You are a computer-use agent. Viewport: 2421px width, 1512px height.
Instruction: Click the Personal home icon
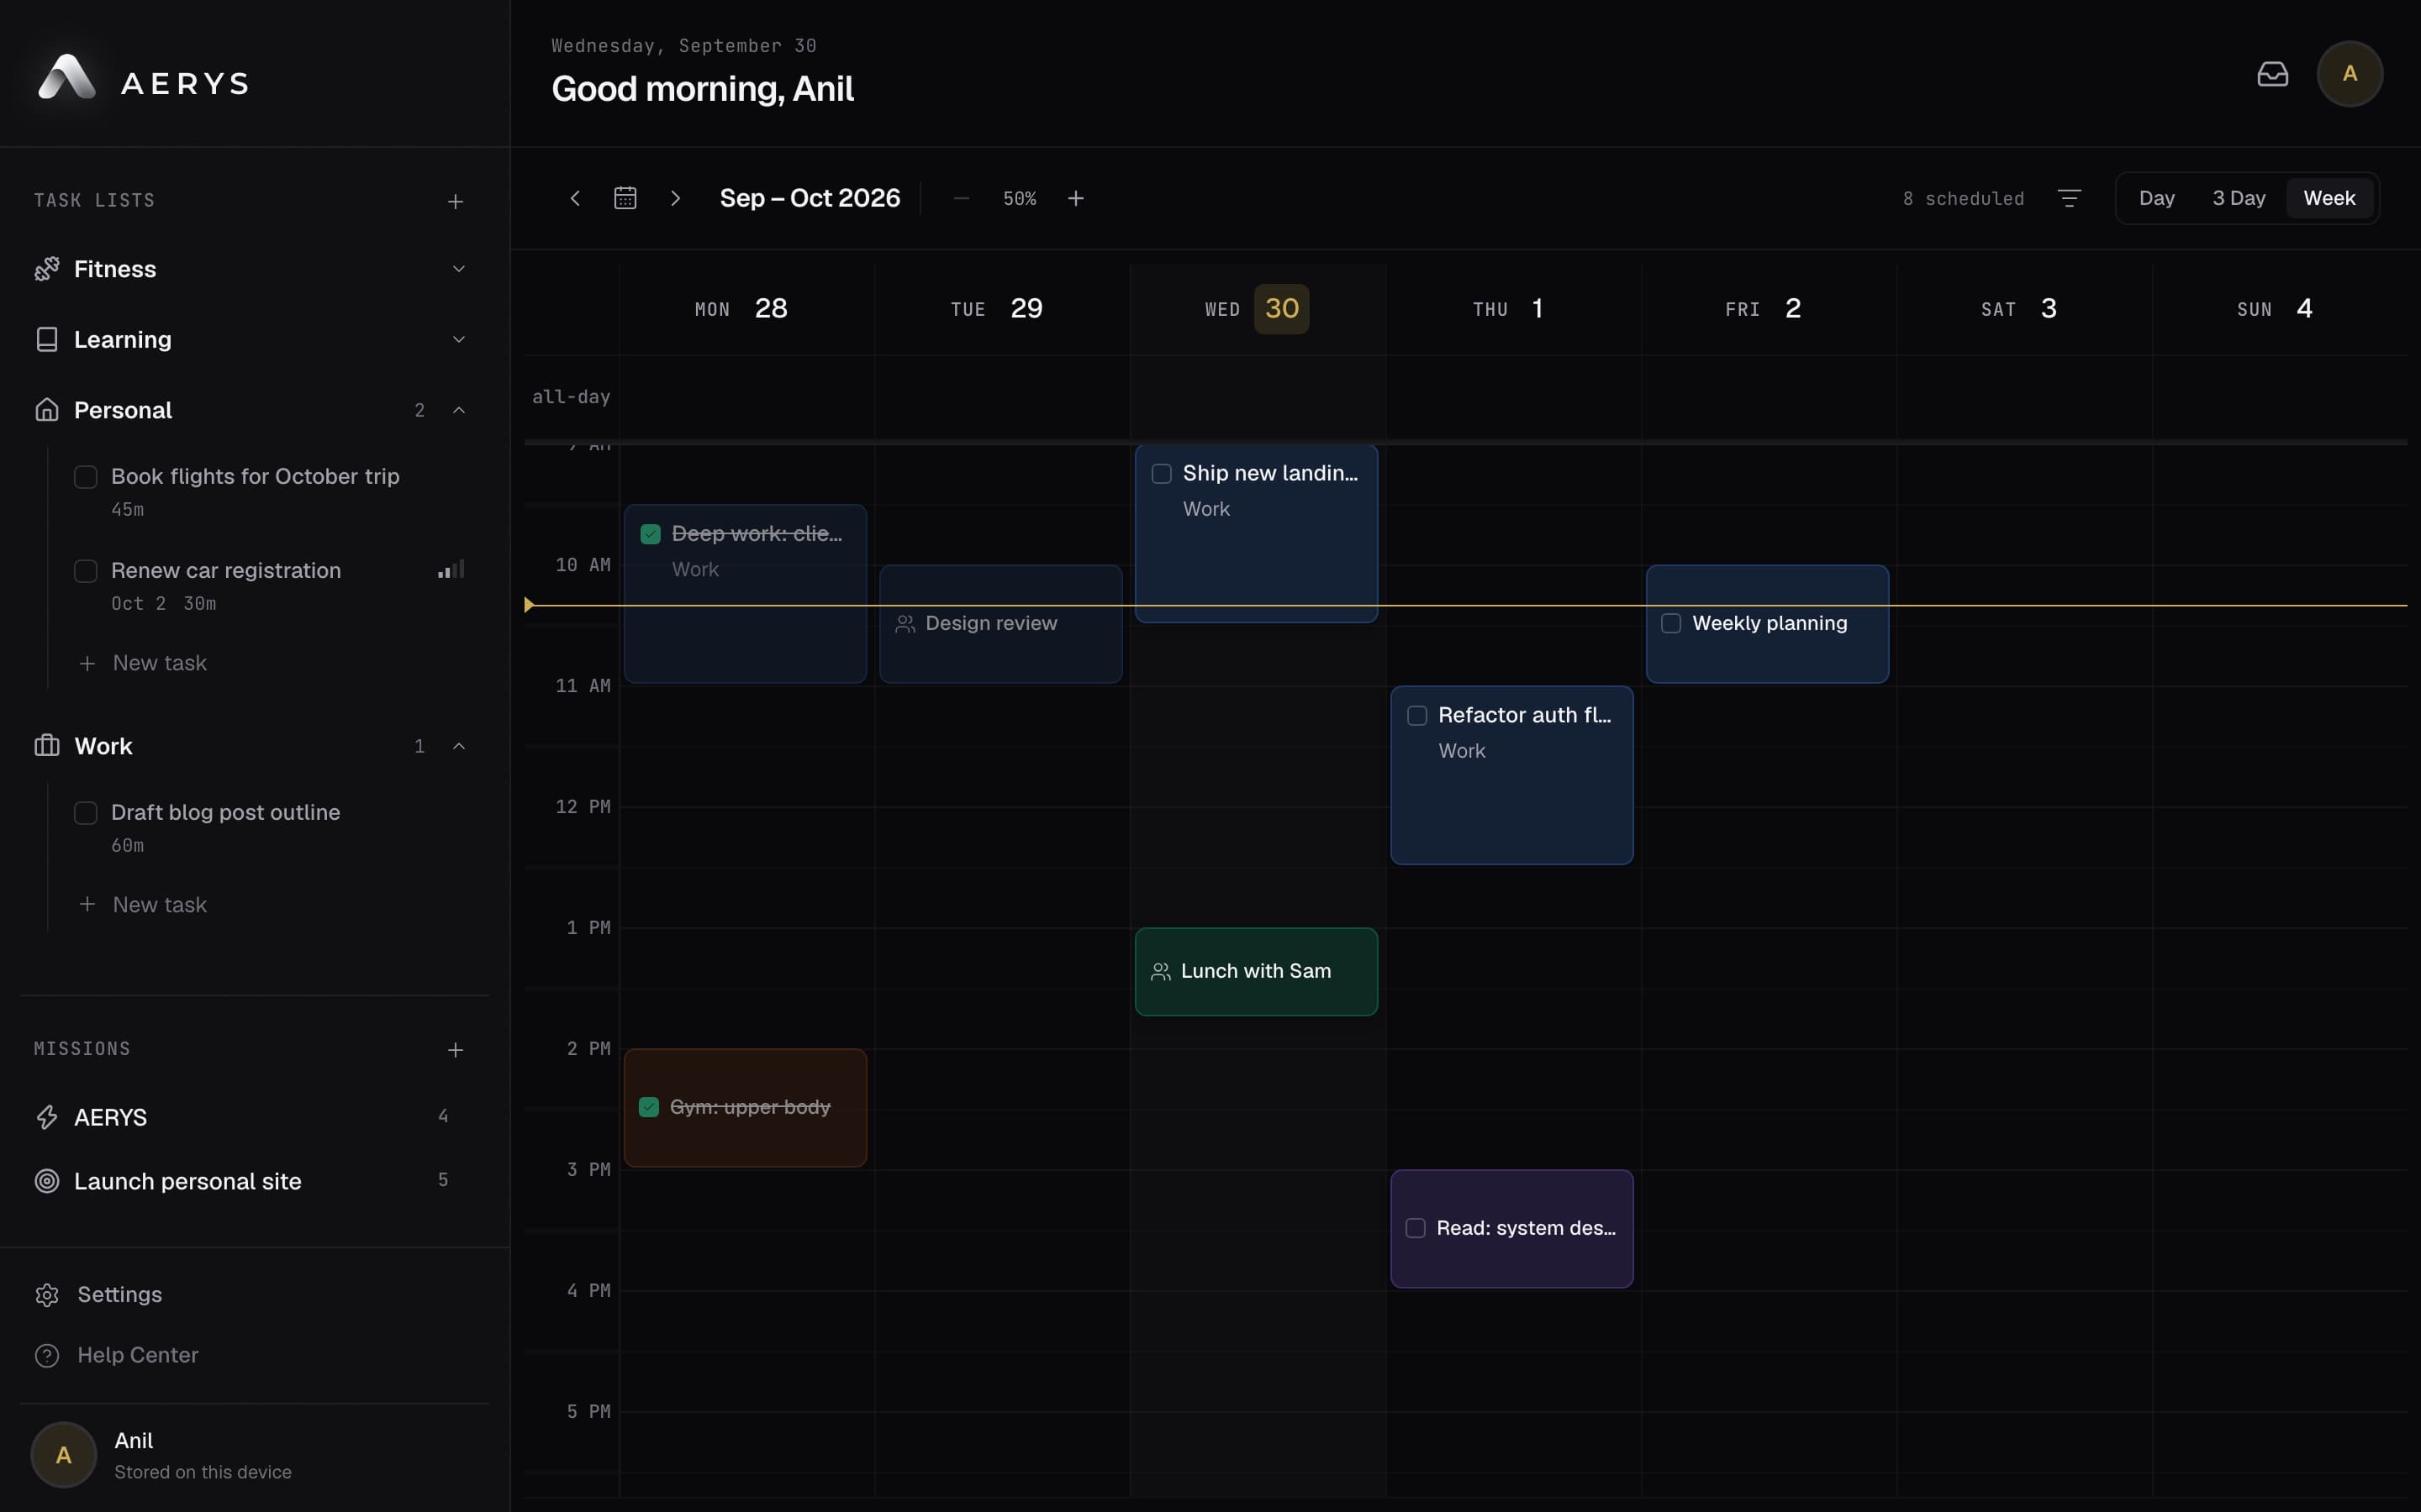(47, 410)
